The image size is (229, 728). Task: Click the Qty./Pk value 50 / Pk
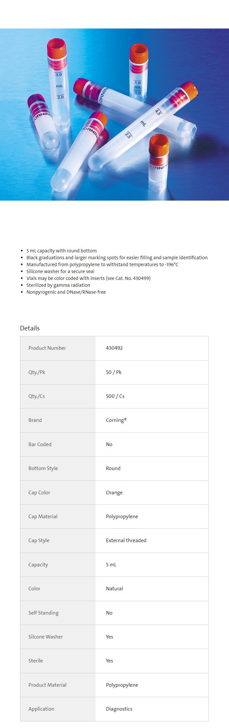114,372
